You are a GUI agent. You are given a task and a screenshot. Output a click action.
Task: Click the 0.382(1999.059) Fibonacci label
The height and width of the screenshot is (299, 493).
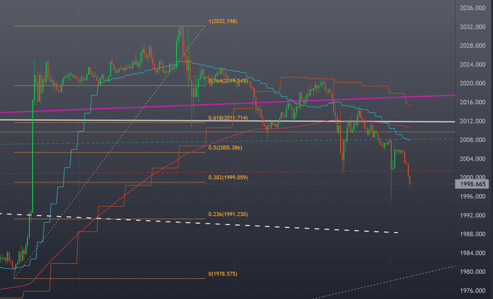click(x=228, y=178)
